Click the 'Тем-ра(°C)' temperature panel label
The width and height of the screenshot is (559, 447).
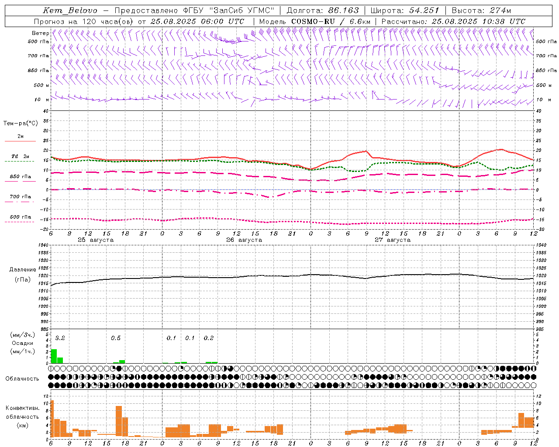click(x=21, y=123)
